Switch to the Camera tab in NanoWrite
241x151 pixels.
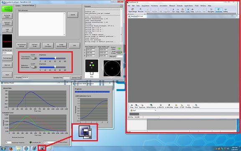(x=18, y=6)
